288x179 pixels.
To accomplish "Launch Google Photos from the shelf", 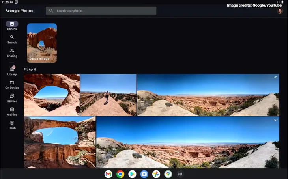I will pos(156,174).
